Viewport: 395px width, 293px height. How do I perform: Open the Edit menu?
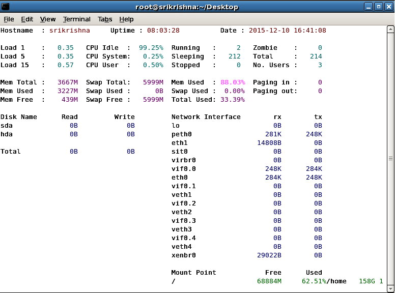pos(27,19)
